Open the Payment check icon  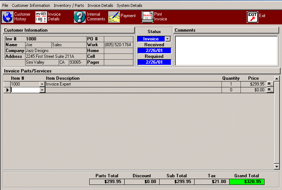114,17
